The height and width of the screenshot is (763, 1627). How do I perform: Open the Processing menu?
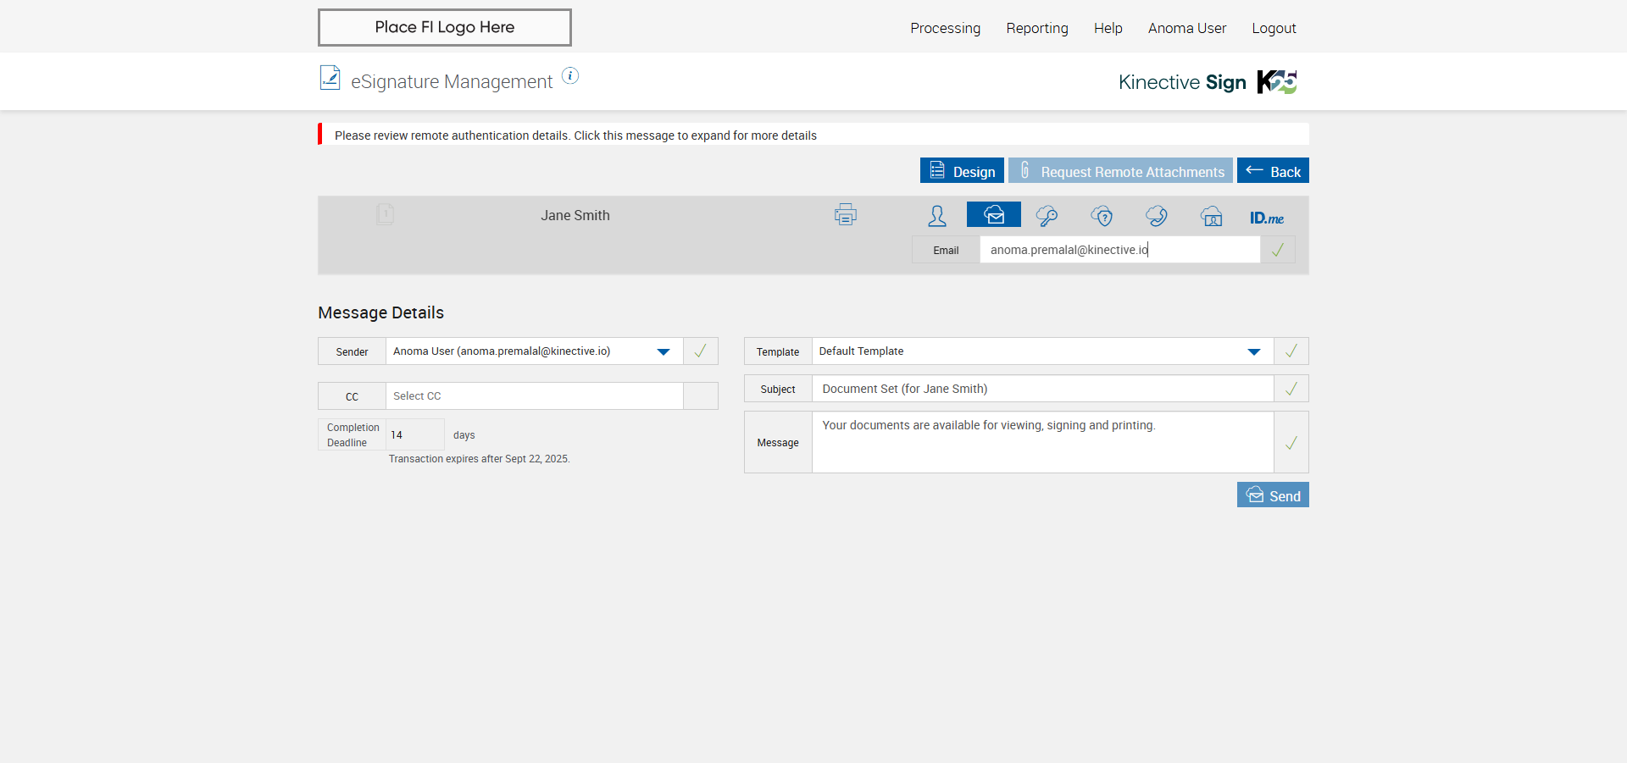(945, 28)
